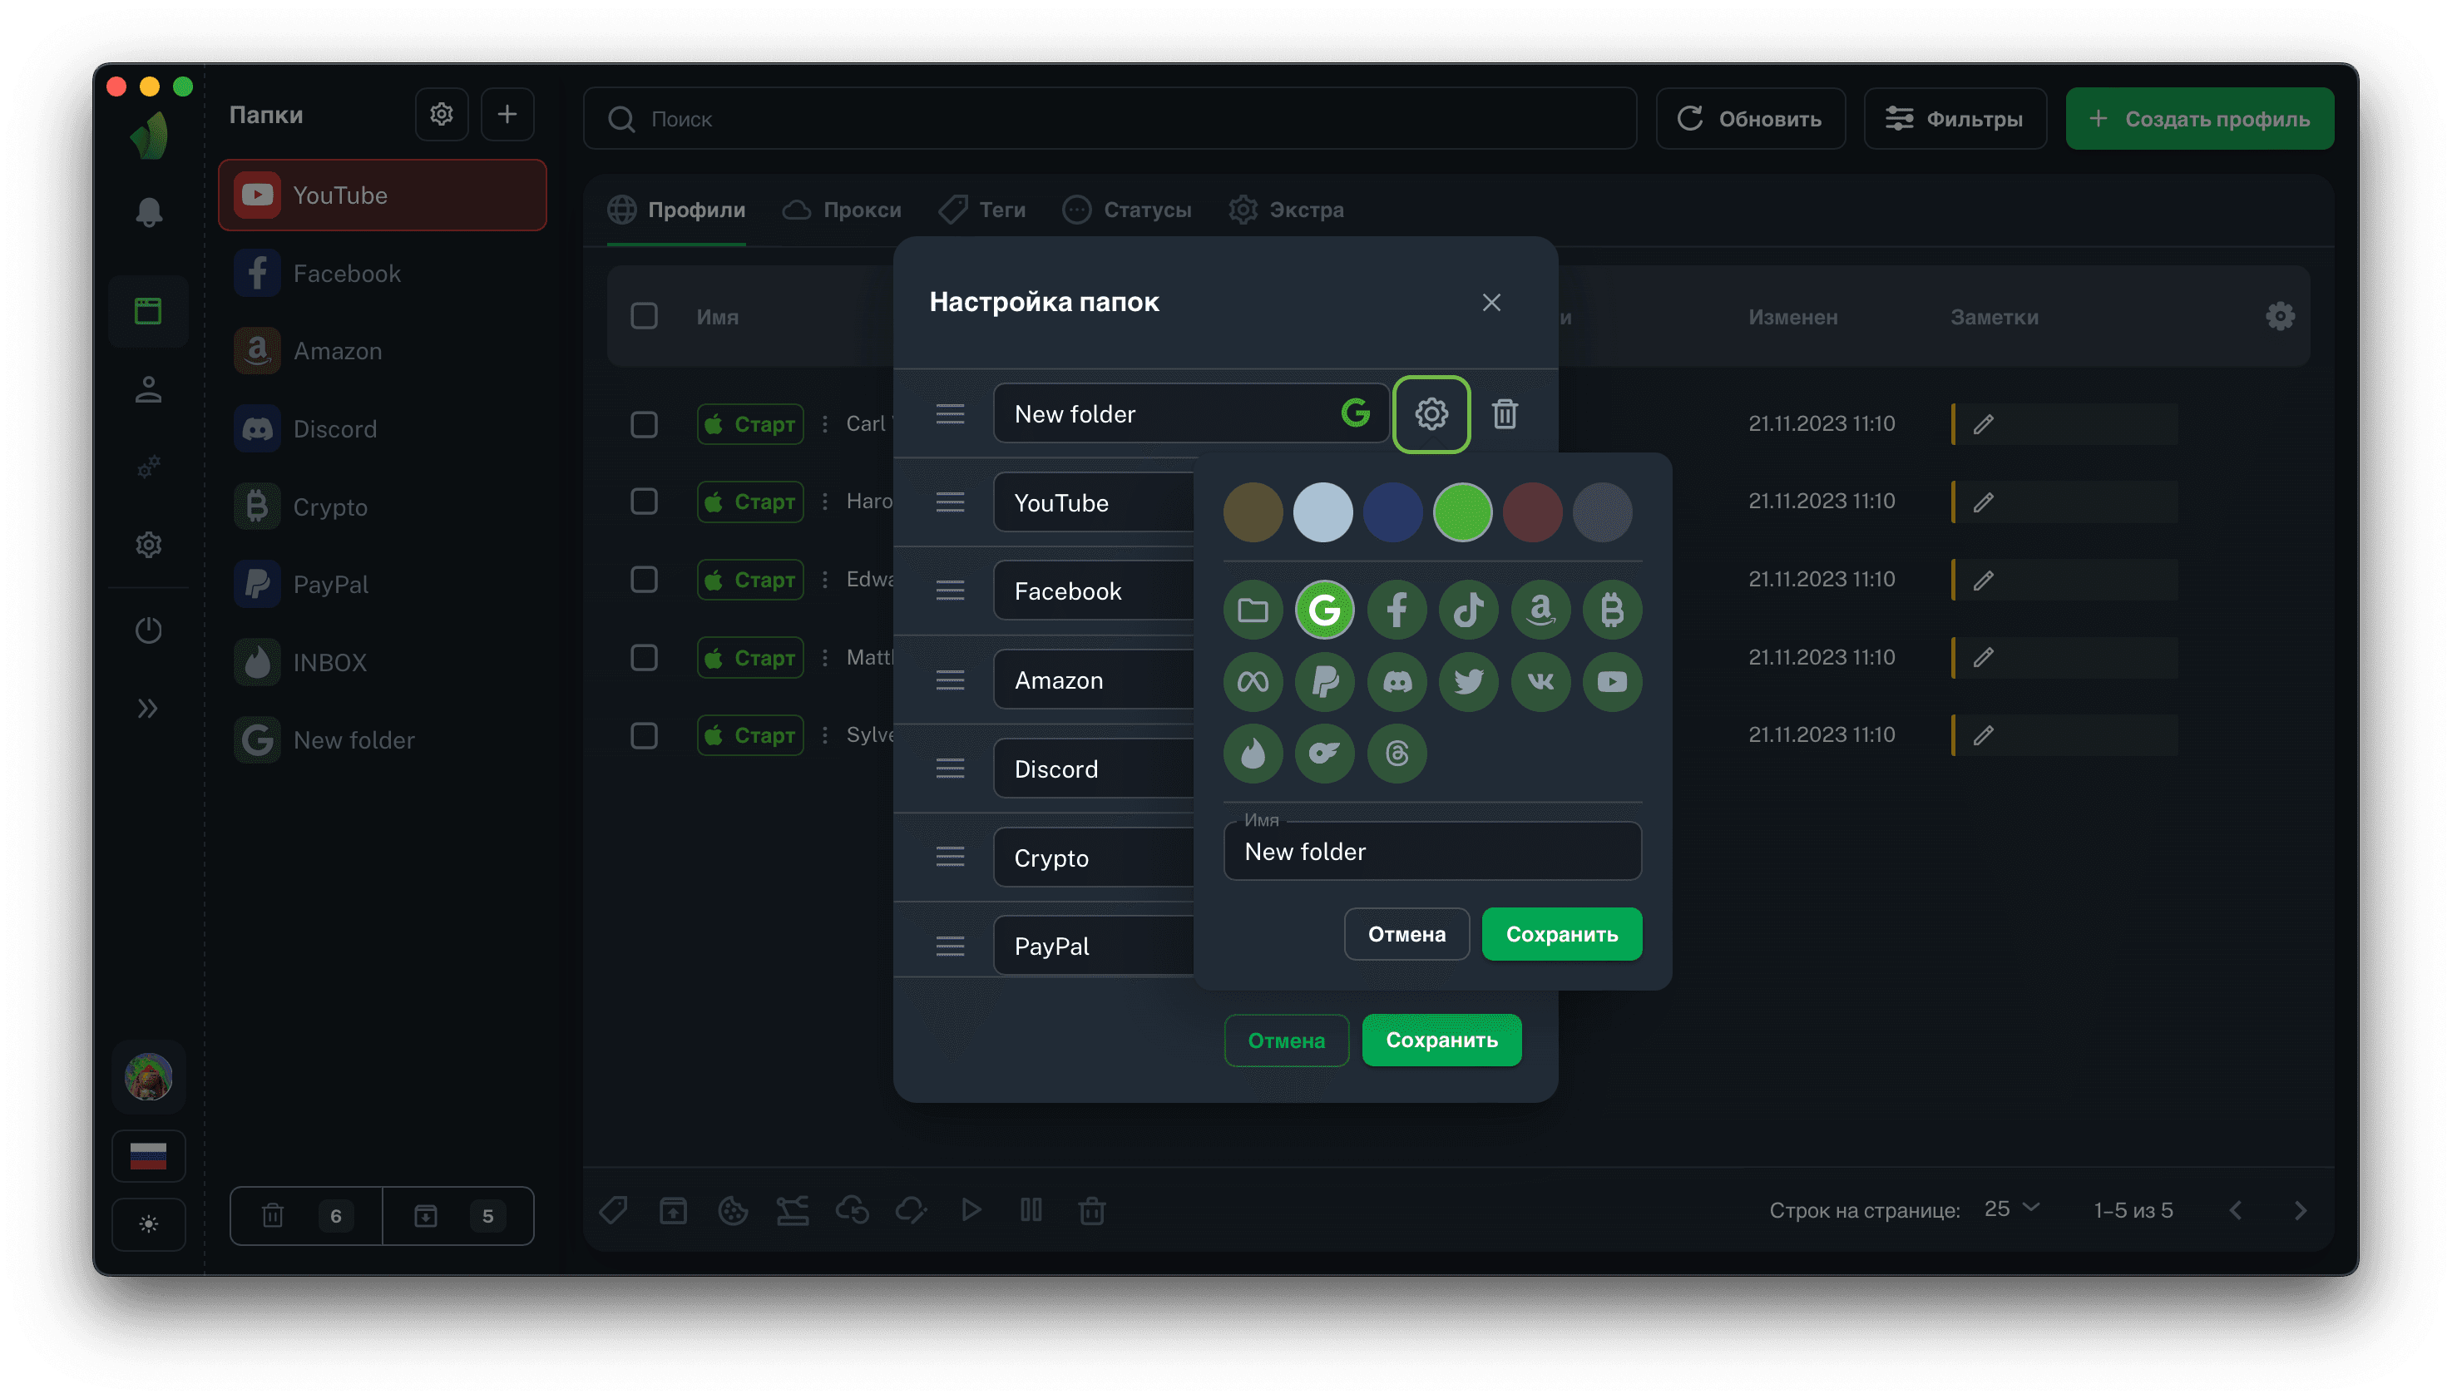The image size is (2452, 1399).
Task: Click Сохранить in the icon picker popup
Action: pos(1561,934)
